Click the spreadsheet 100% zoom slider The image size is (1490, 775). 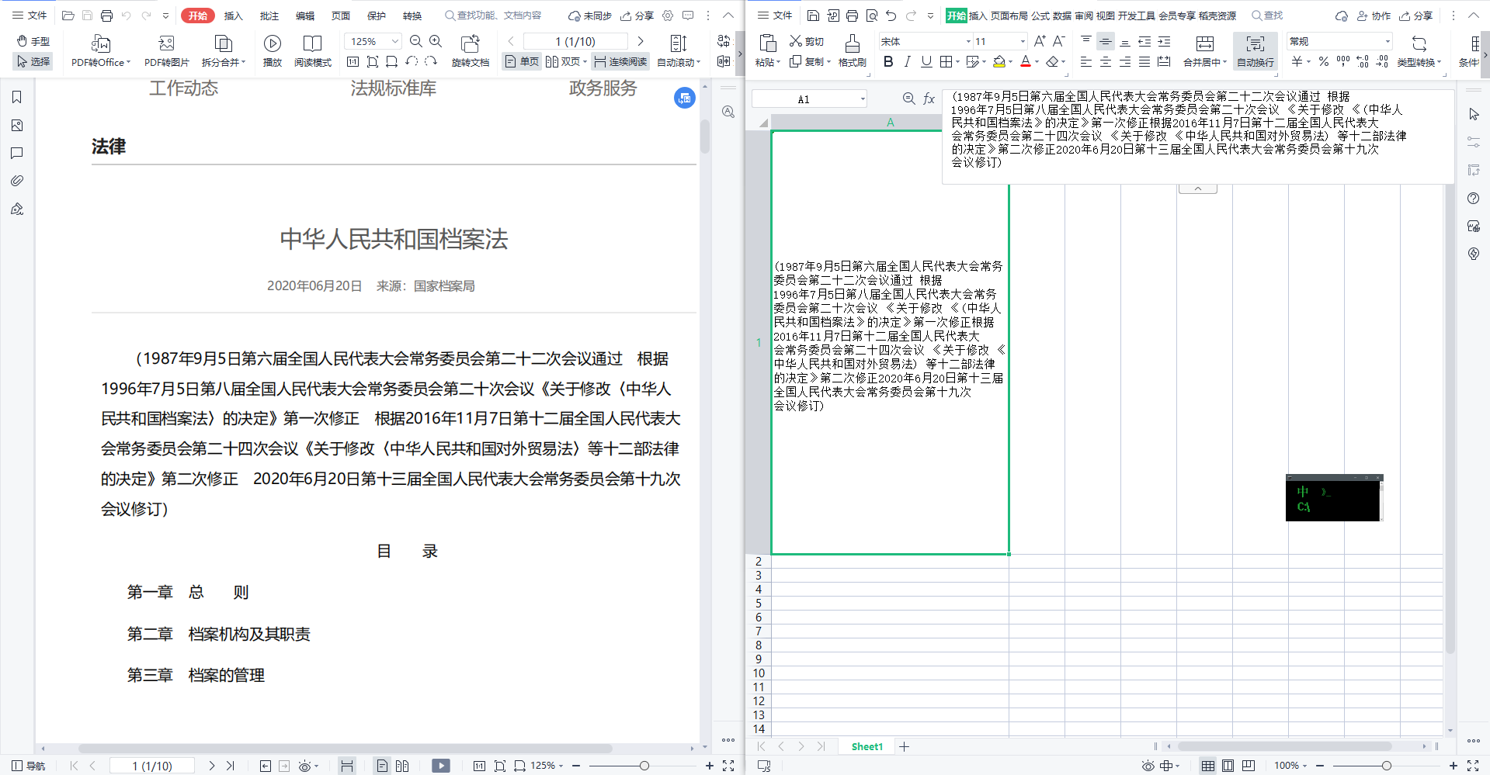(1386, 766)
